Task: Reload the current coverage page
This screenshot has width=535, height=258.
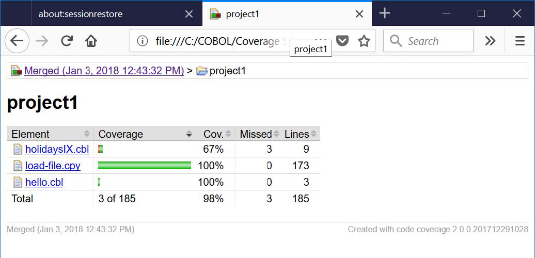Action: click(67, 41)
